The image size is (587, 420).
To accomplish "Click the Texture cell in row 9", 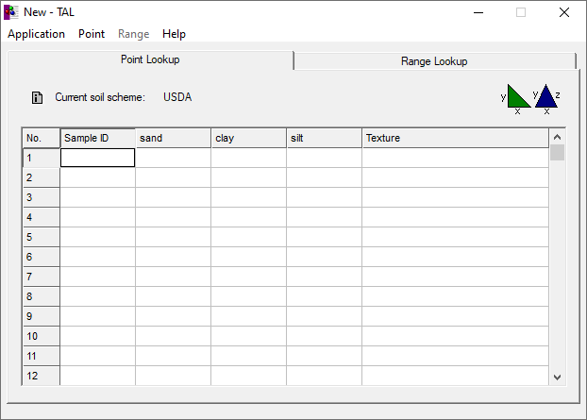I will point(456,317).
